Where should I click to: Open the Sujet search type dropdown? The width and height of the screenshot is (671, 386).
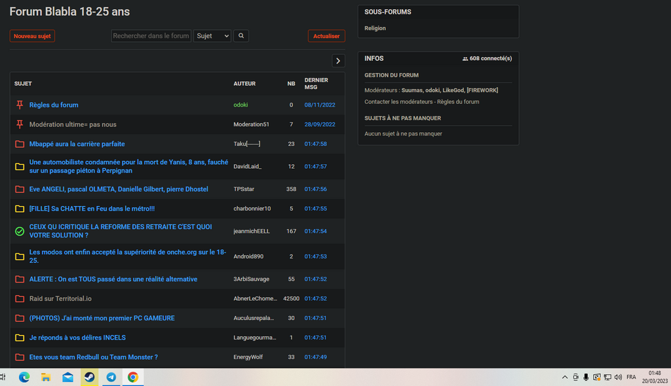(212, 36)
